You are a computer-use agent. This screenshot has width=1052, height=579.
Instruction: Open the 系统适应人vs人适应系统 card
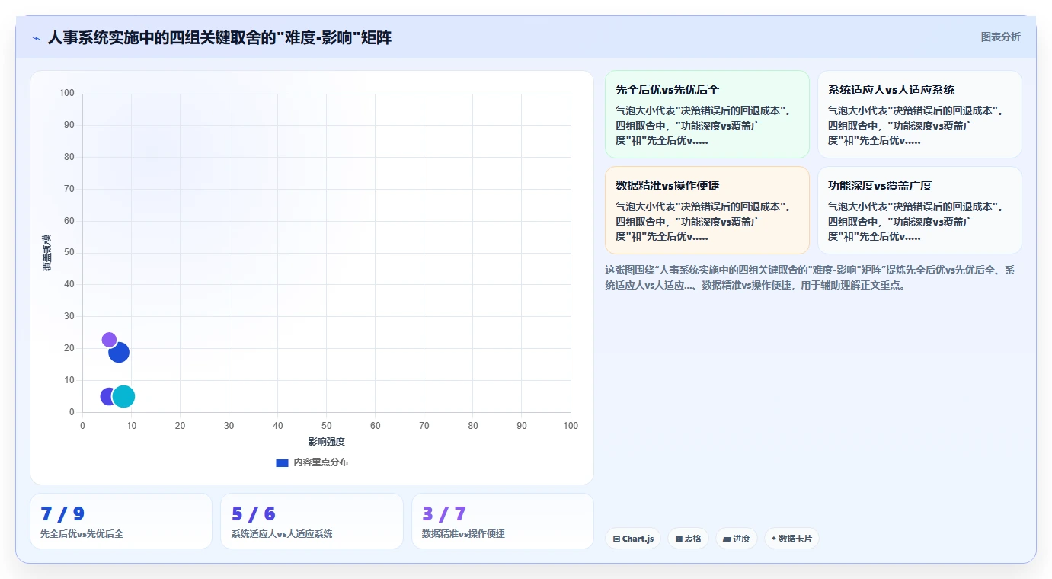(x=919, y=114)
